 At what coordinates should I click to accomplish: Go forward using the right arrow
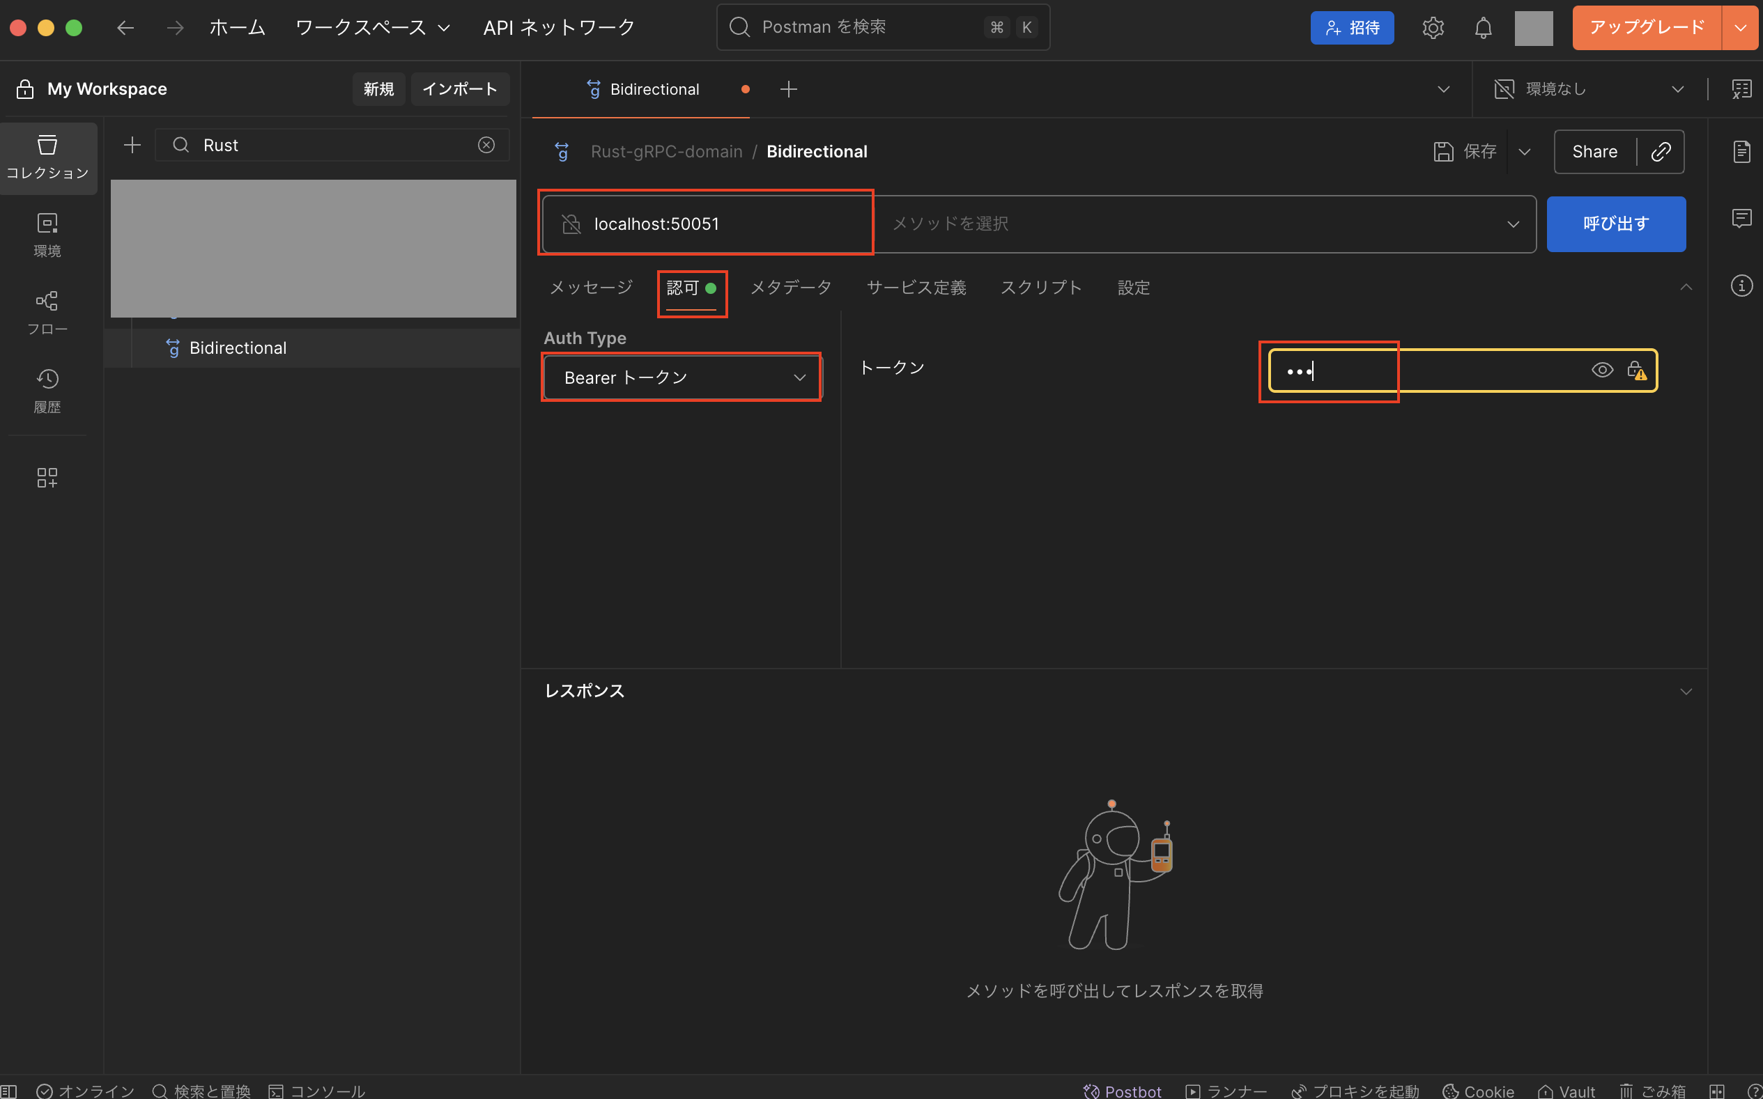(x=176, y=28)
